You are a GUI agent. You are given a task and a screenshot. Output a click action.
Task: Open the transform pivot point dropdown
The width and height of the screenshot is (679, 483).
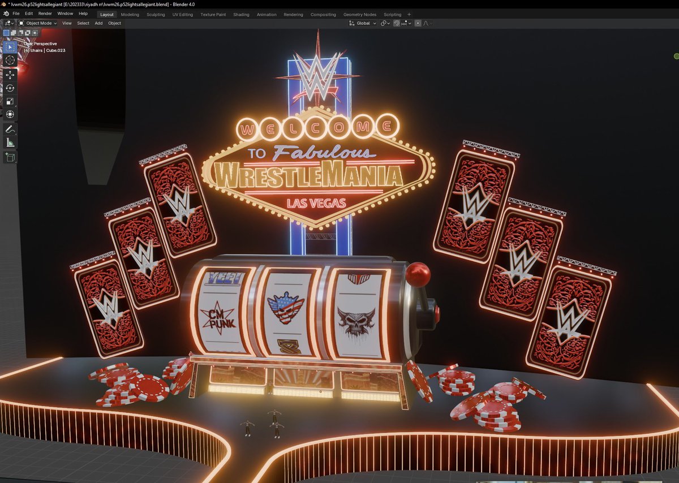tap(384, 23)
